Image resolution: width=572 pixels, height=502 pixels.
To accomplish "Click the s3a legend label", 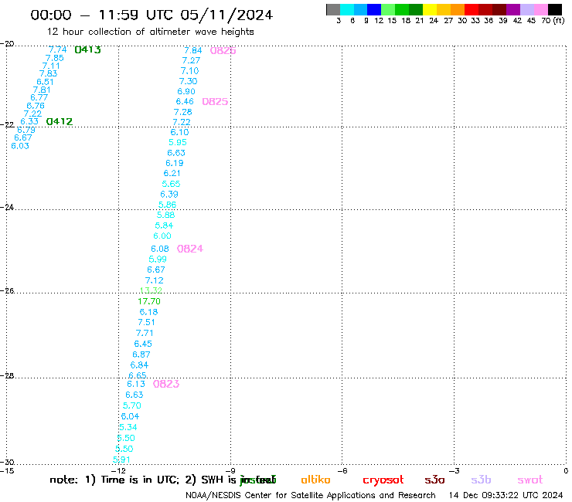I will pos(434,480).
